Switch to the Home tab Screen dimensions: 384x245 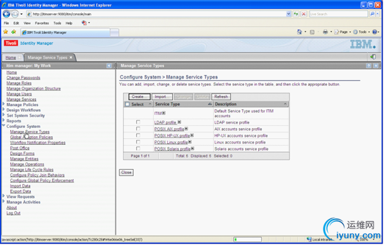coord(11,57)
